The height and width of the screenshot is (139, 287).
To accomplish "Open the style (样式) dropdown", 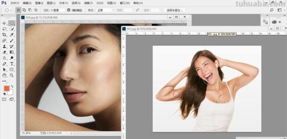I will pyautogui.click(x=105, y=10).
